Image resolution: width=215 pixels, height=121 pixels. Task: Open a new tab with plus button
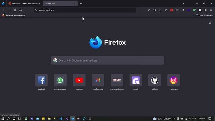tap(81, 4)
